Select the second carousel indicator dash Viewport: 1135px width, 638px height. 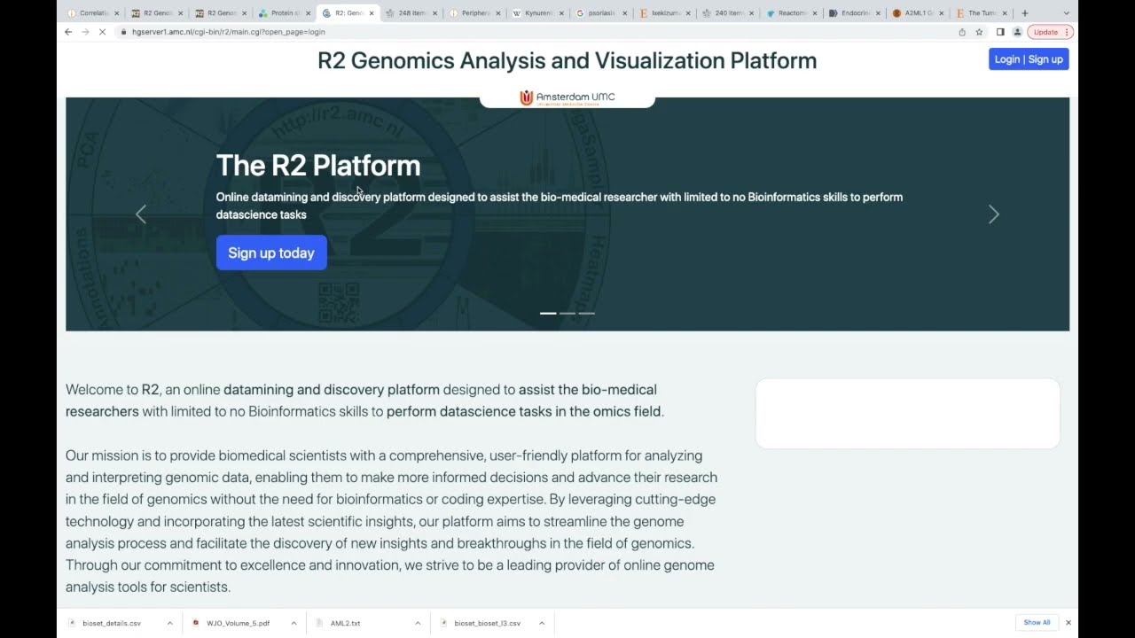567,313
